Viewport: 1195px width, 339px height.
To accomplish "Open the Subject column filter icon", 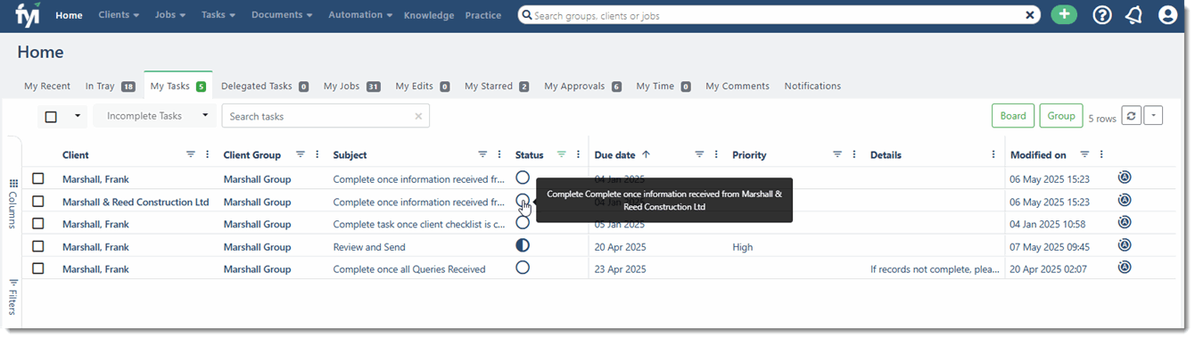I will pos(482,154).
